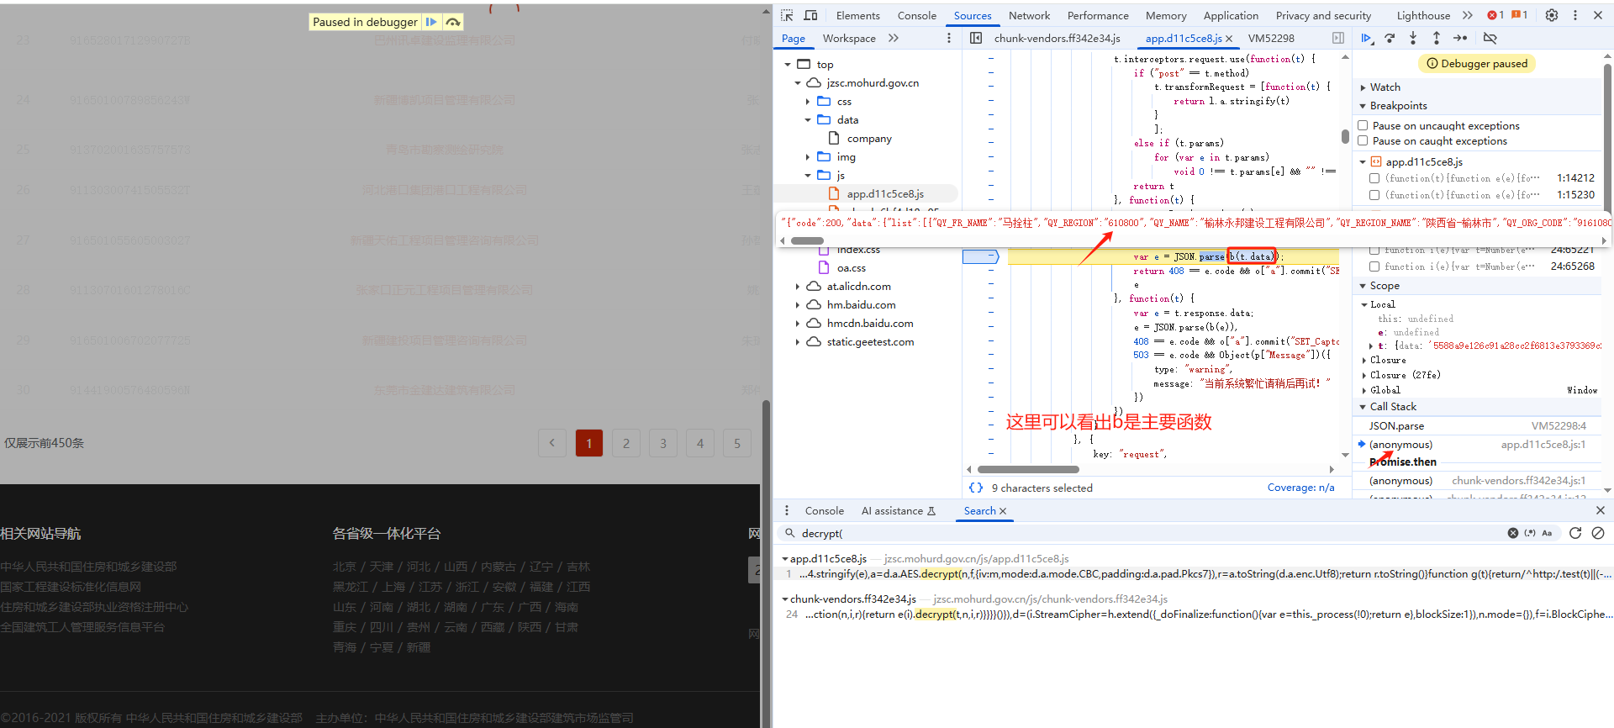
Task: Expand the hm.baidu.com domain node
Action: tap(798, 304)
